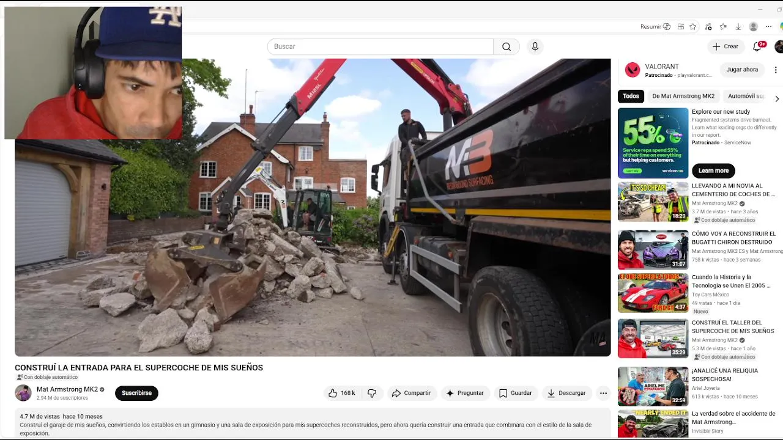Select the Automóvil filter chip
Image resolution: width=783 pixels, height=440 pixels.
tap(746, 96)
